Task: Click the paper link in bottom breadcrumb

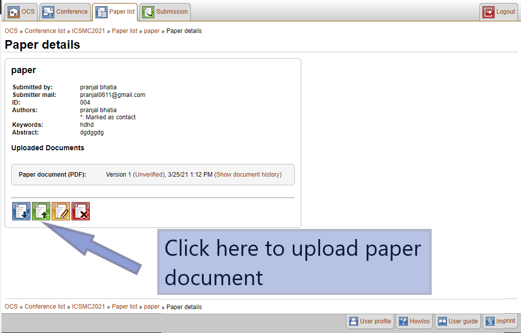Action: [152, 307]
